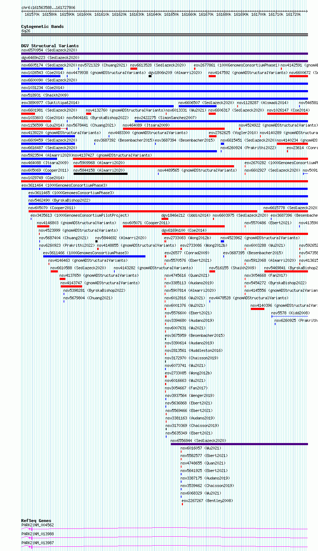Select nsv3539462 (Chaisson2019) label
The image size is (318, 551).
207,486
